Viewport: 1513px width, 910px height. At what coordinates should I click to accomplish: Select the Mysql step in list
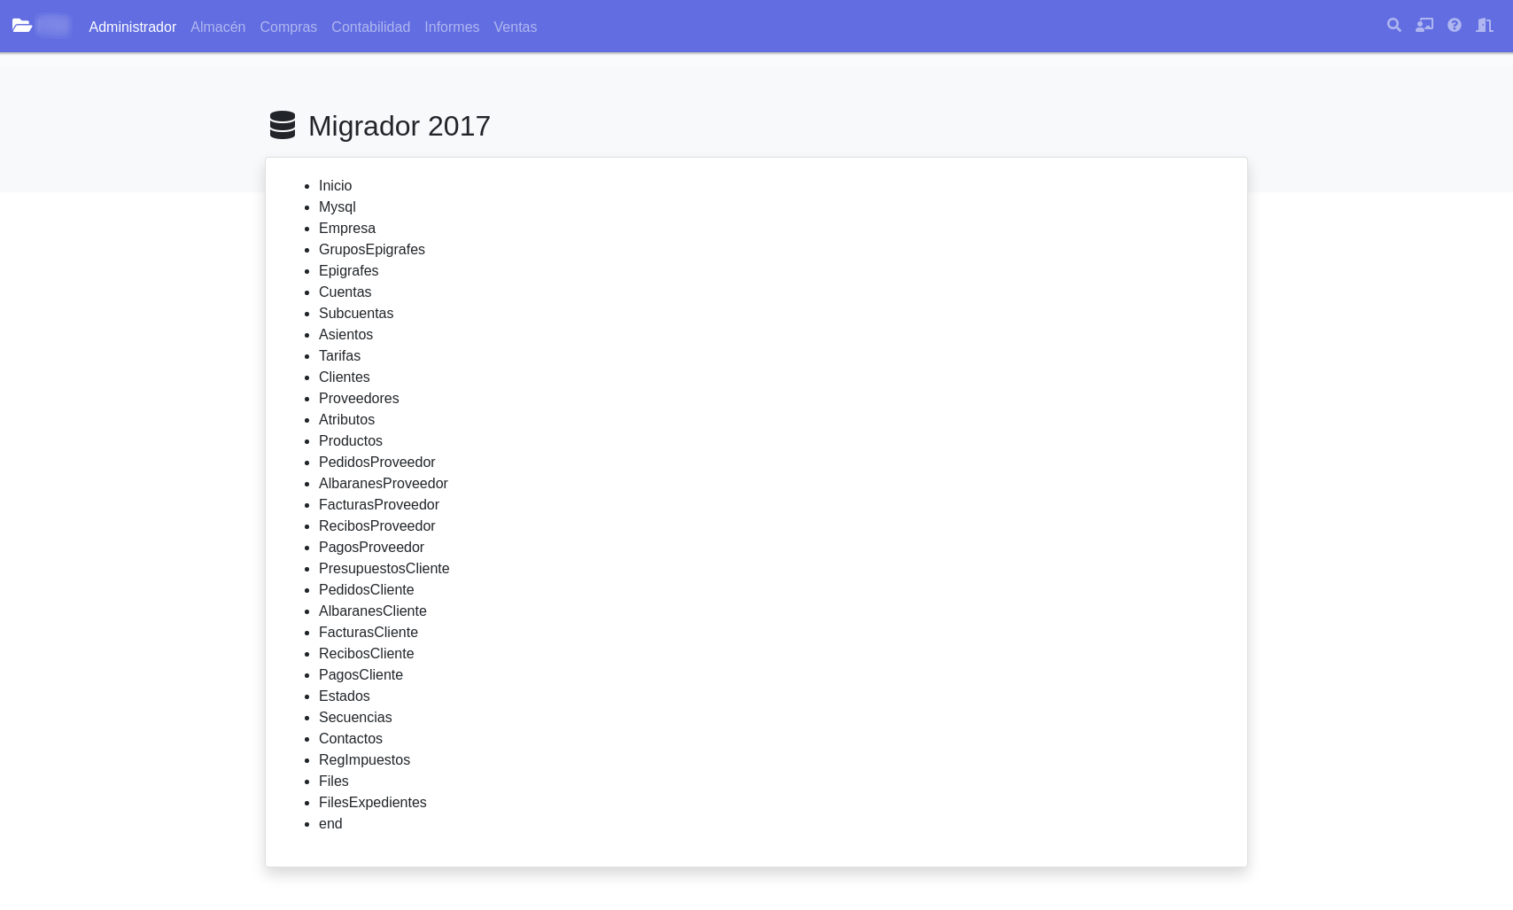point(337,206)
